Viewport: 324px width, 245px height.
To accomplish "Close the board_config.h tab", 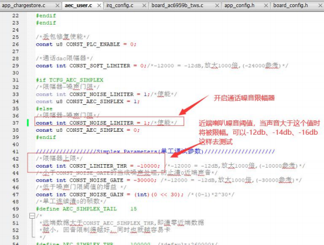I will [x=320, y=5].
